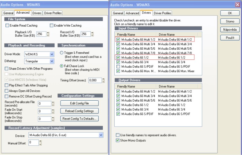
Task: Click the OK button
Action: point(230,13)
